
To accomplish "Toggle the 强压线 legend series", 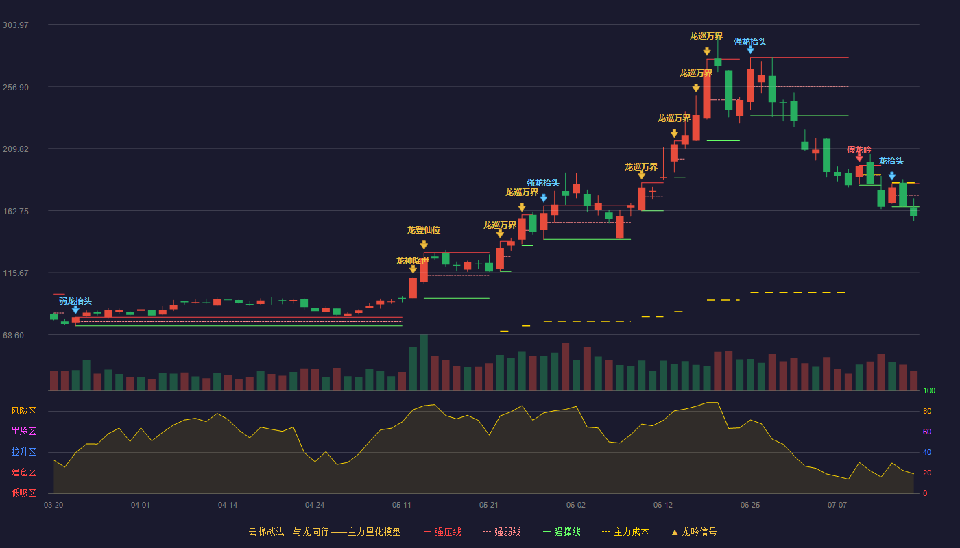I will 442,532.
